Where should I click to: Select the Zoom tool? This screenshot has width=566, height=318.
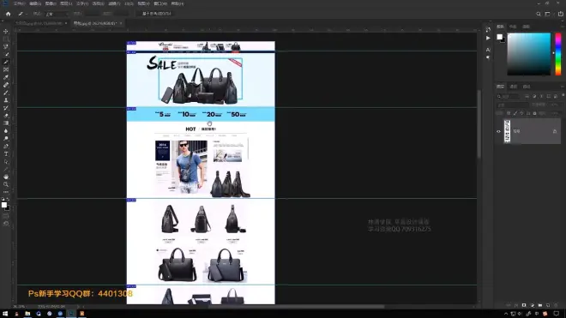6,184
